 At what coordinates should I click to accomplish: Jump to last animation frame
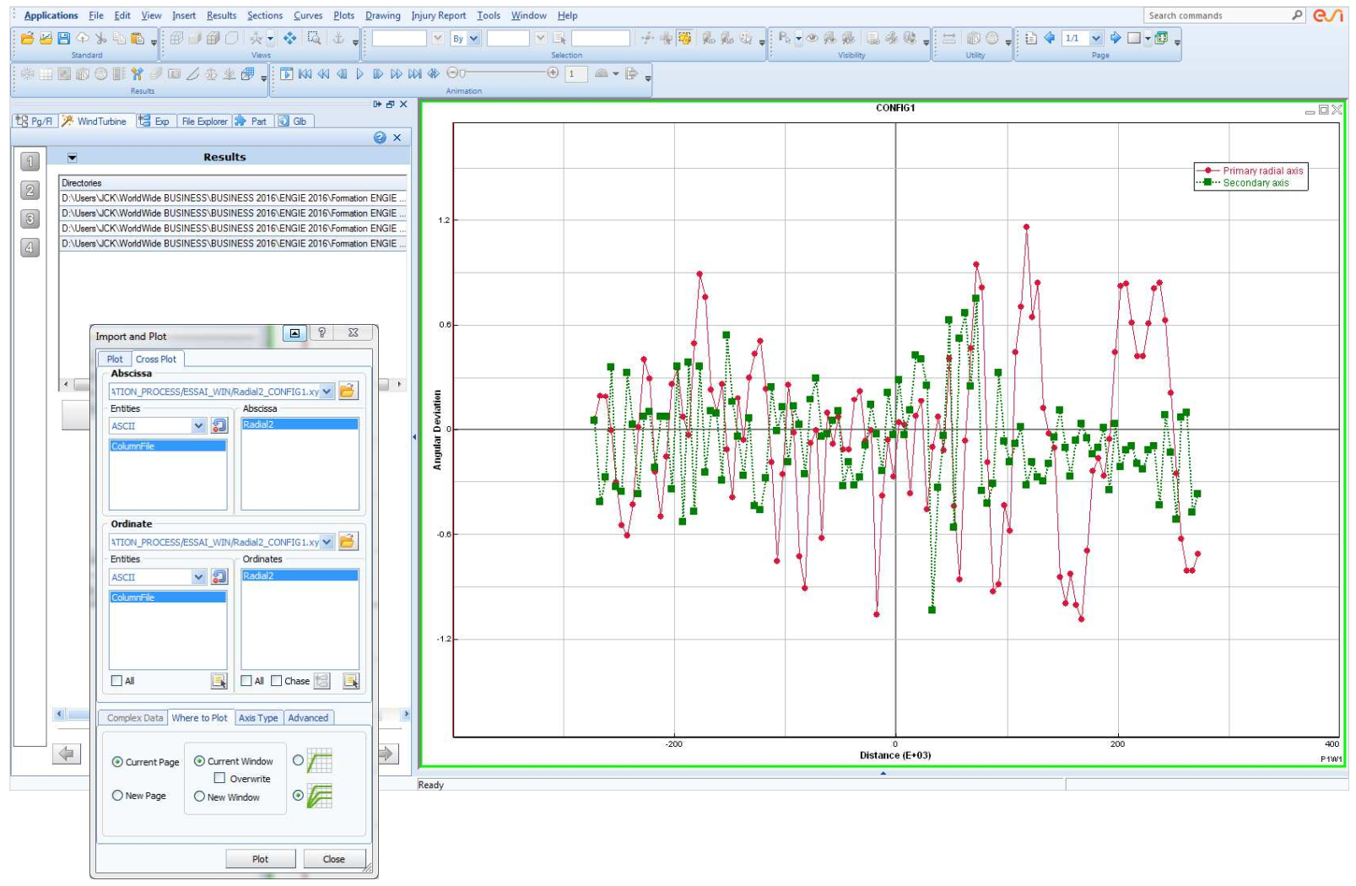[x=414, y=74]
